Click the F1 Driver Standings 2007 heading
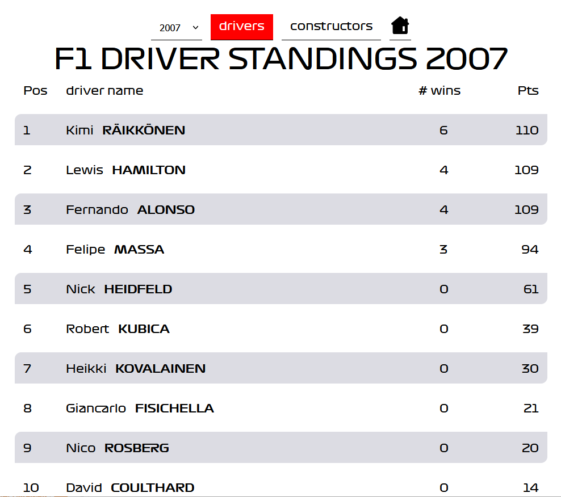561x497 pixels. [280, 59]
